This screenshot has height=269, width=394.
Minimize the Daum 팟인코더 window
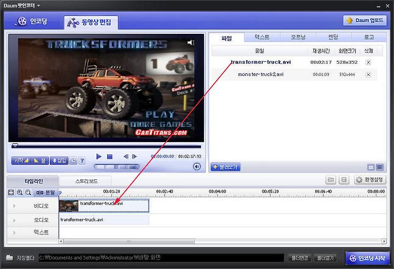378,6
